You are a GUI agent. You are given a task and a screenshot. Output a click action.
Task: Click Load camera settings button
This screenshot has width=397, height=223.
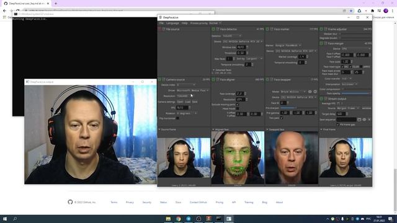click(x=187, y=102)
